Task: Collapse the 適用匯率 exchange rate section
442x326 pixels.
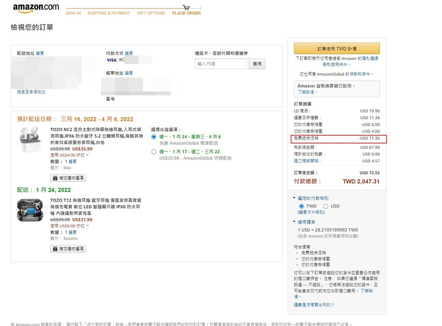Action: (x=294, y=221)
